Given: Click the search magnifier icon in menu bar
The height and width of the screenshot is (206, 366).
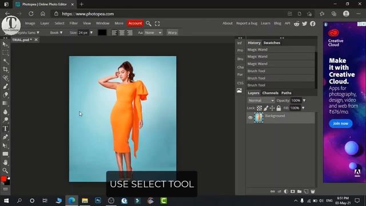Looking at the screenshot, I should pos(149,23).
